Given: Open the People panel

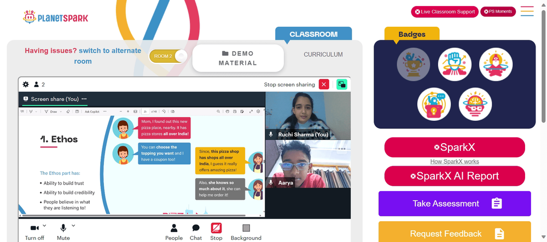Looking at the screenshot, I should [174, 232].
